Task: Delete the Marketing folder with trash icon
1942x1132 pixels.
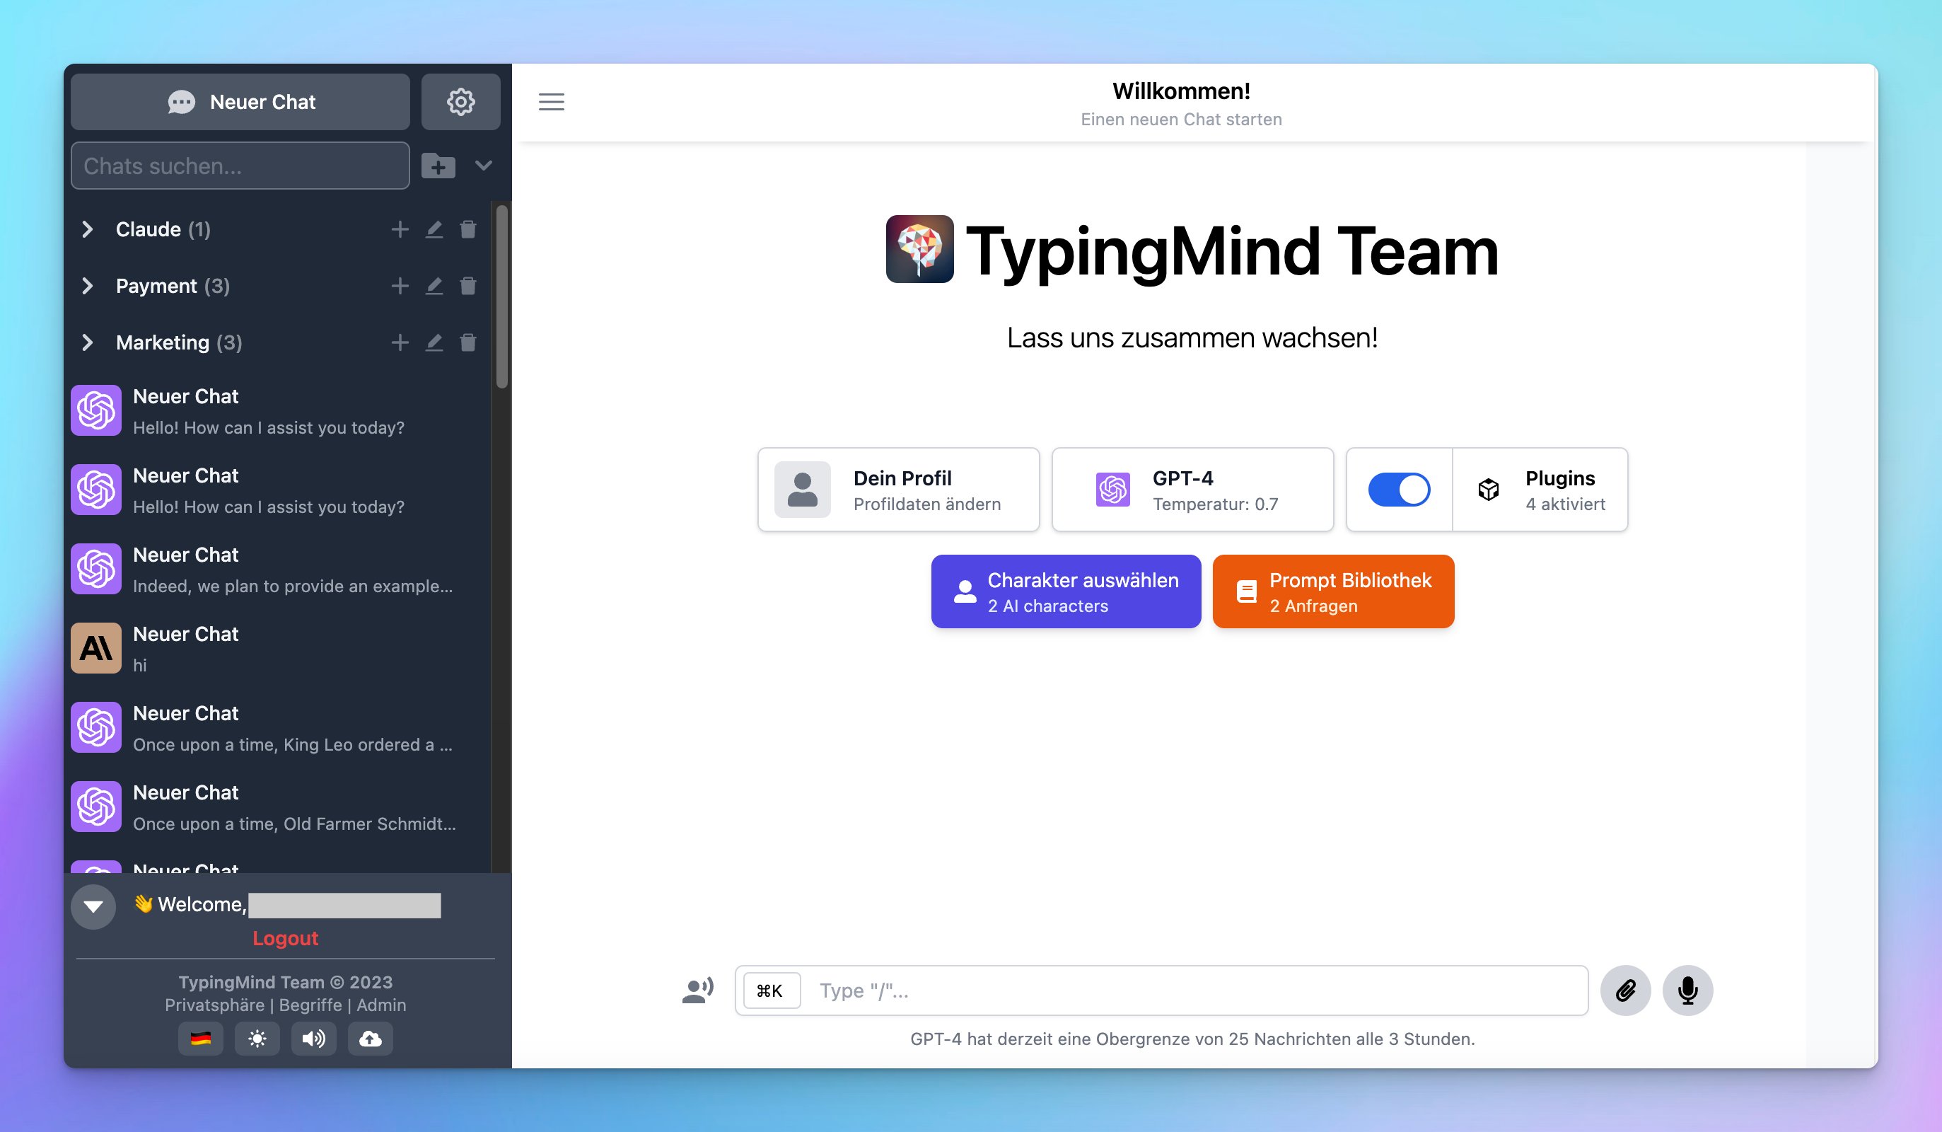Action: click(x=467, y=342)
